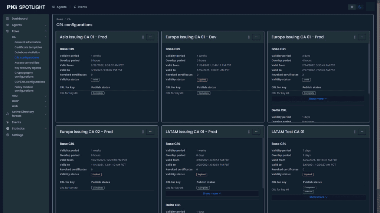Click the Dashboard icon in the sidebar
The width and height of the screenshot is (380, 213).
coord(8,18)
